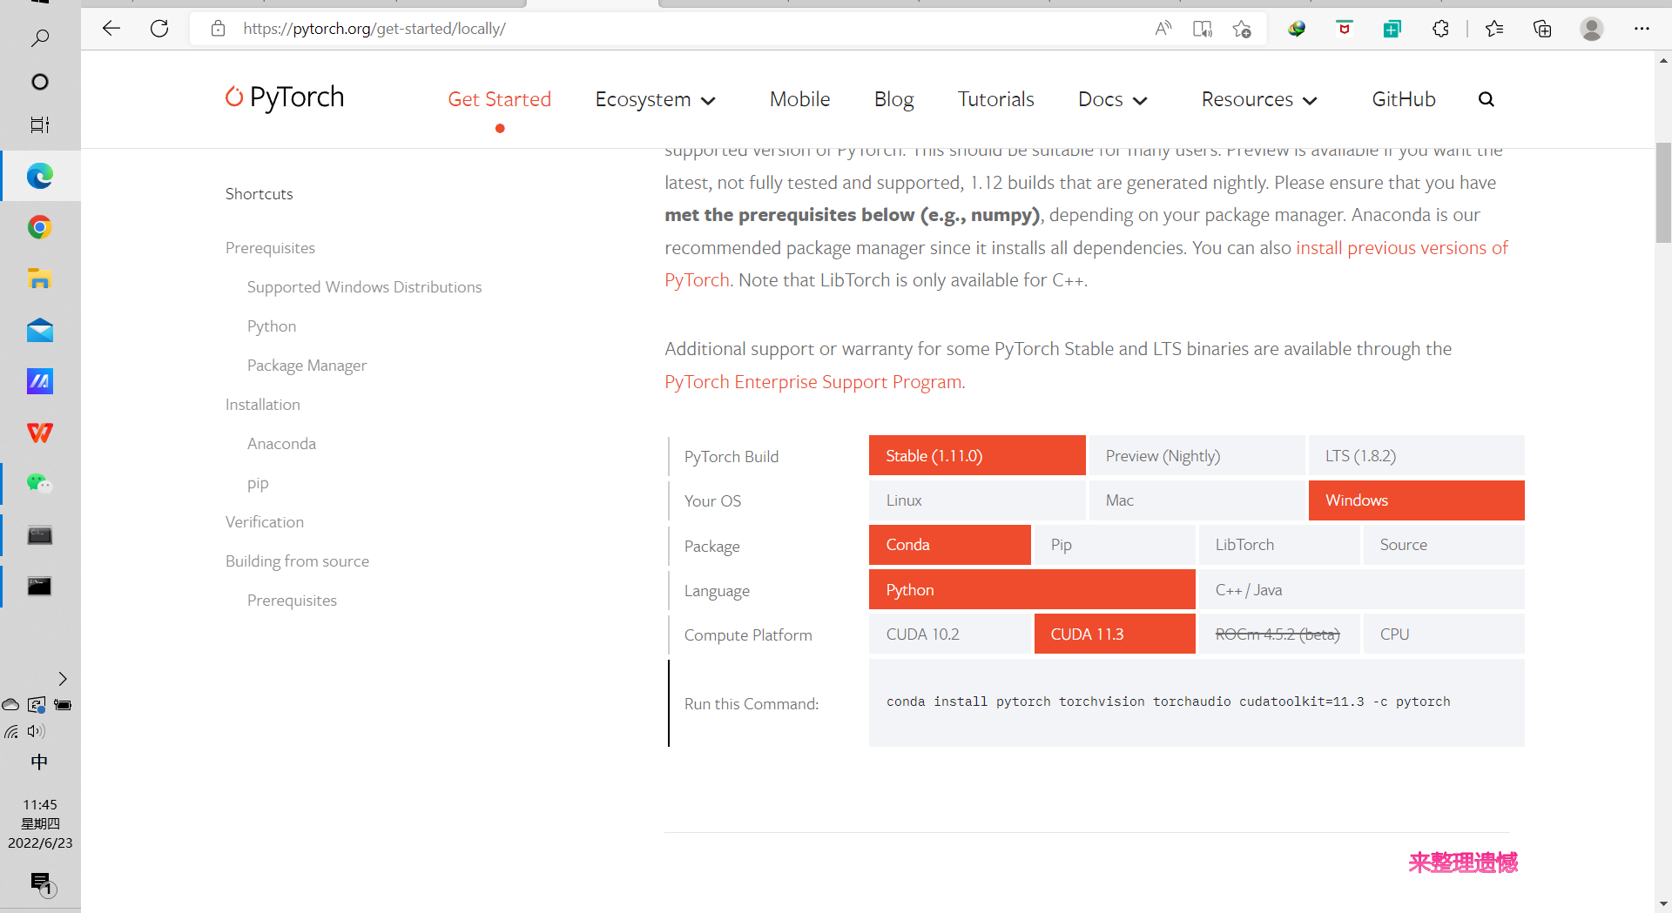The width and height of the screenshot is (1672, 913).
Task: Open the taskbar clock and date
Action: [x=40, y=823]
